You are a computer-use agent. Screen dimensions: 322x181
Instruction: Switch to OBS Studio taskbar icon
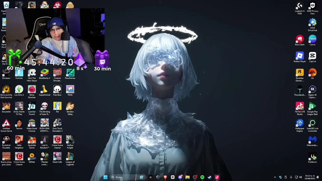coord(195,177)
